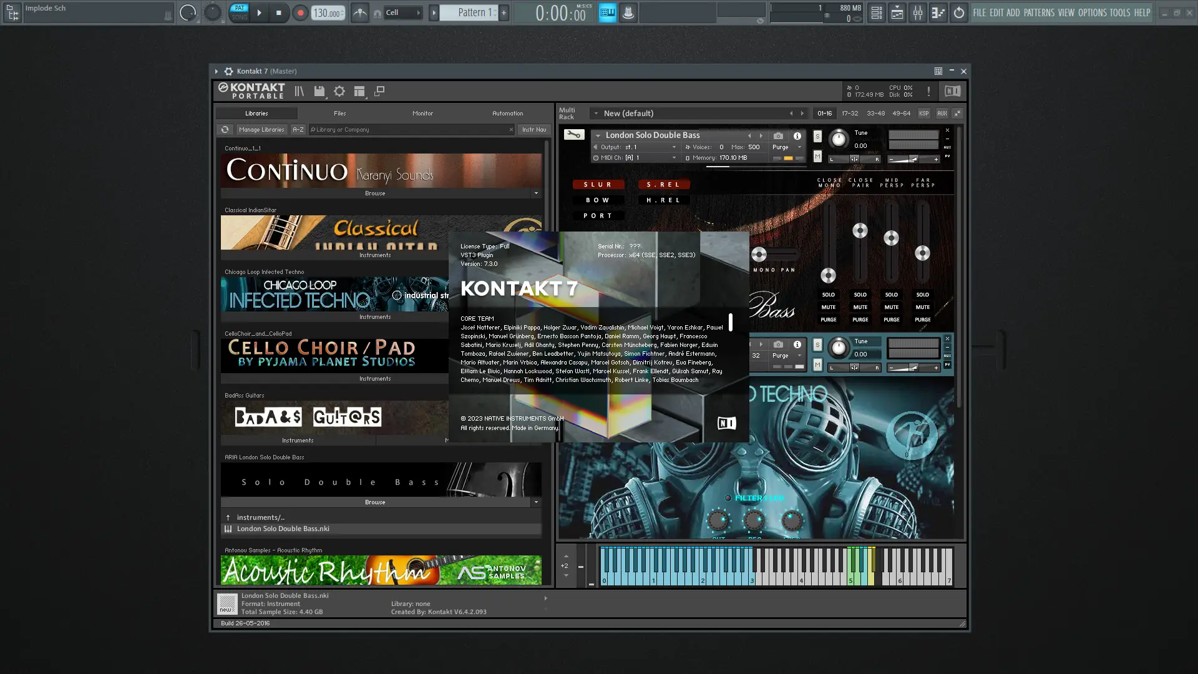Click the refresh libraries icon
1198x674 pixels.
tap(225, 130)
